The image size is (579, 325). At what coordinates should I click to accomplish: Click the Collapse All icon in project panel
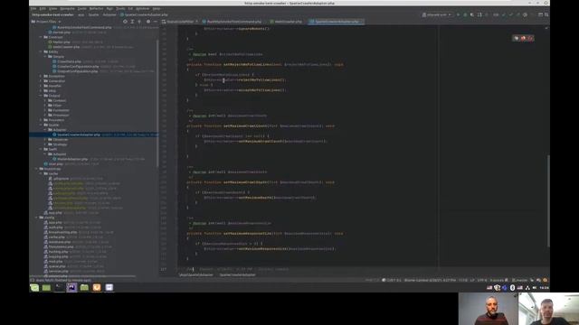click(x=139, y=22)
